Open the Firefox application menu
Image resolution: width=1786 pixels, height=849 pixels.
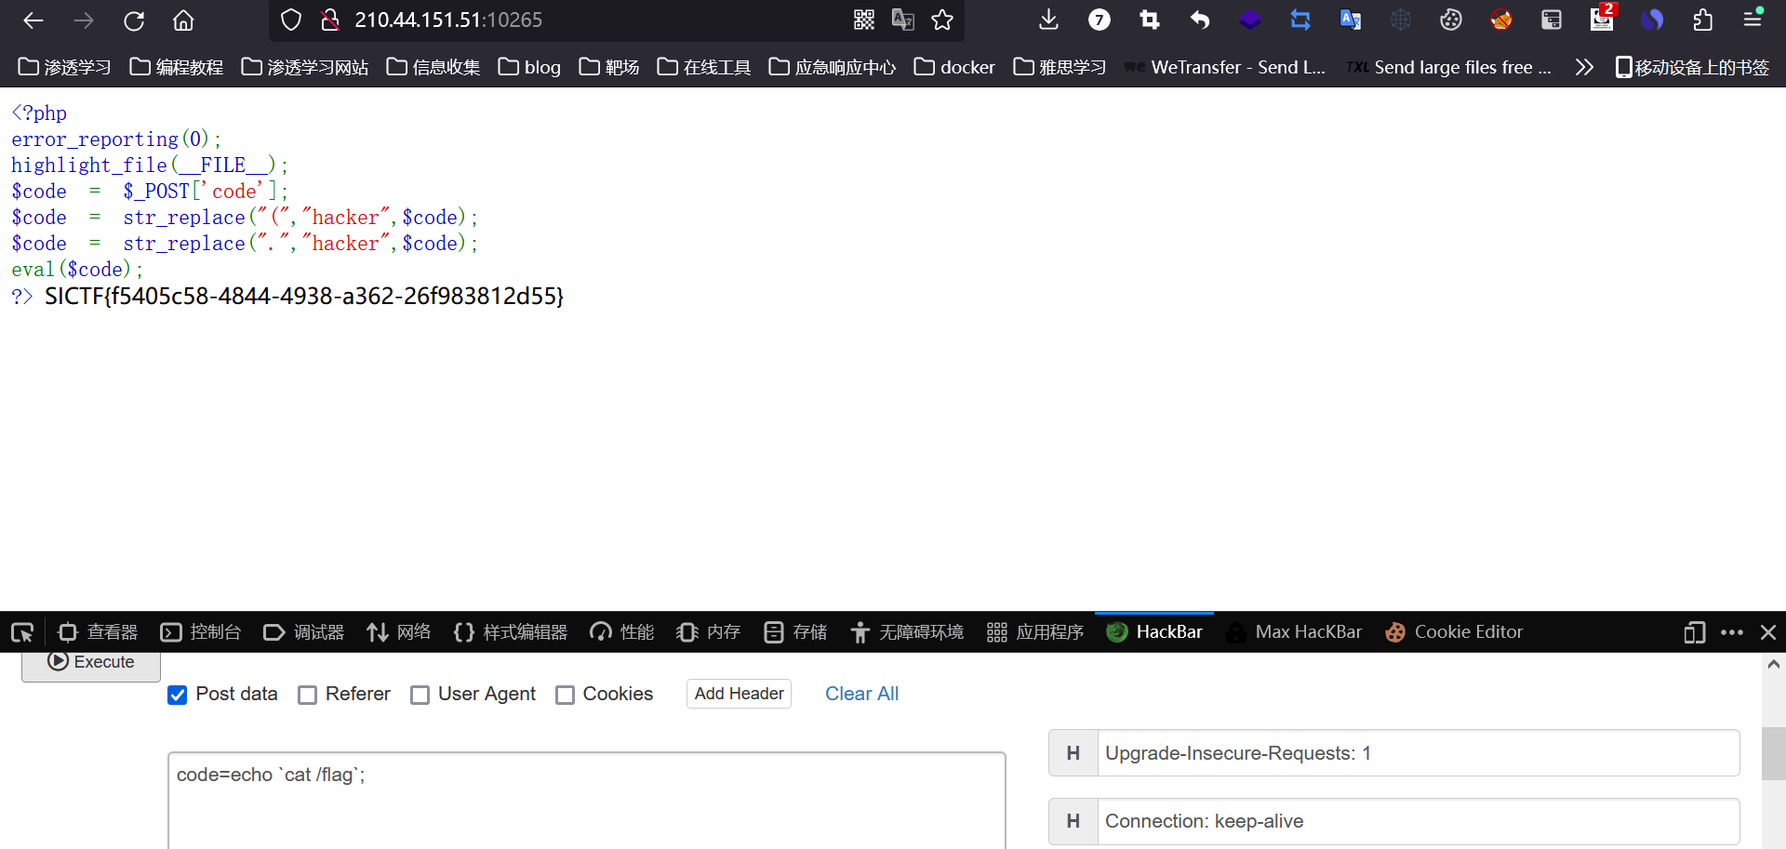pyautogui.click(x=1753, y=19)
